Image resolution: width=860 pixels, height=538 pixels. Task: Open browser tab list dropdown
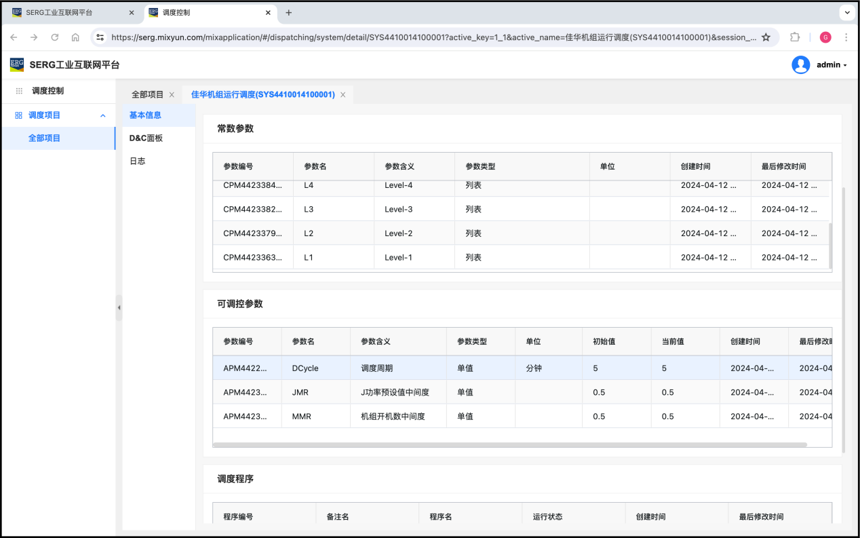coord(847,13)
